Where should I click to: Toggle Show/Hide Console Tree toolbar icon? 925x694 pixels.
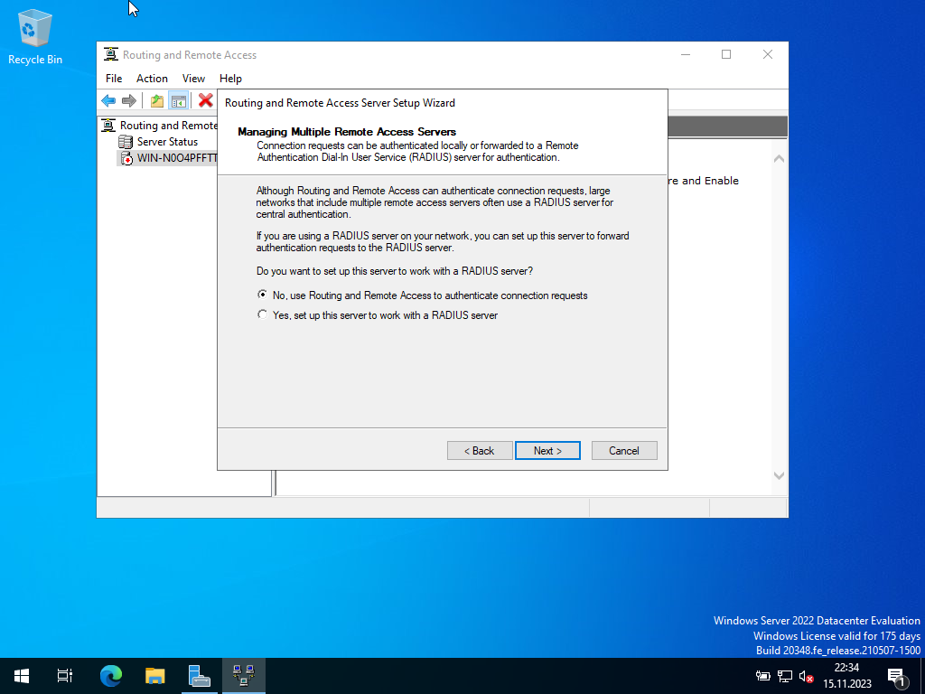click(x=179, y=100)
